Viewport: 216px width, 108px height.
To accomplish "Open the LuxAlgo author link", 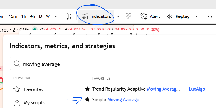I will tap(197, 89).
